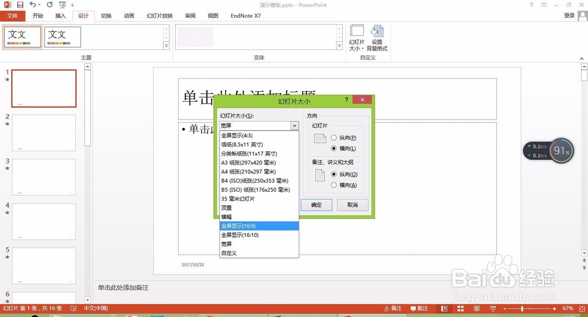The height and width of the screenshot is (317, 588).
Task: Select the first theme thumbnail
Action: coord(22,37)
